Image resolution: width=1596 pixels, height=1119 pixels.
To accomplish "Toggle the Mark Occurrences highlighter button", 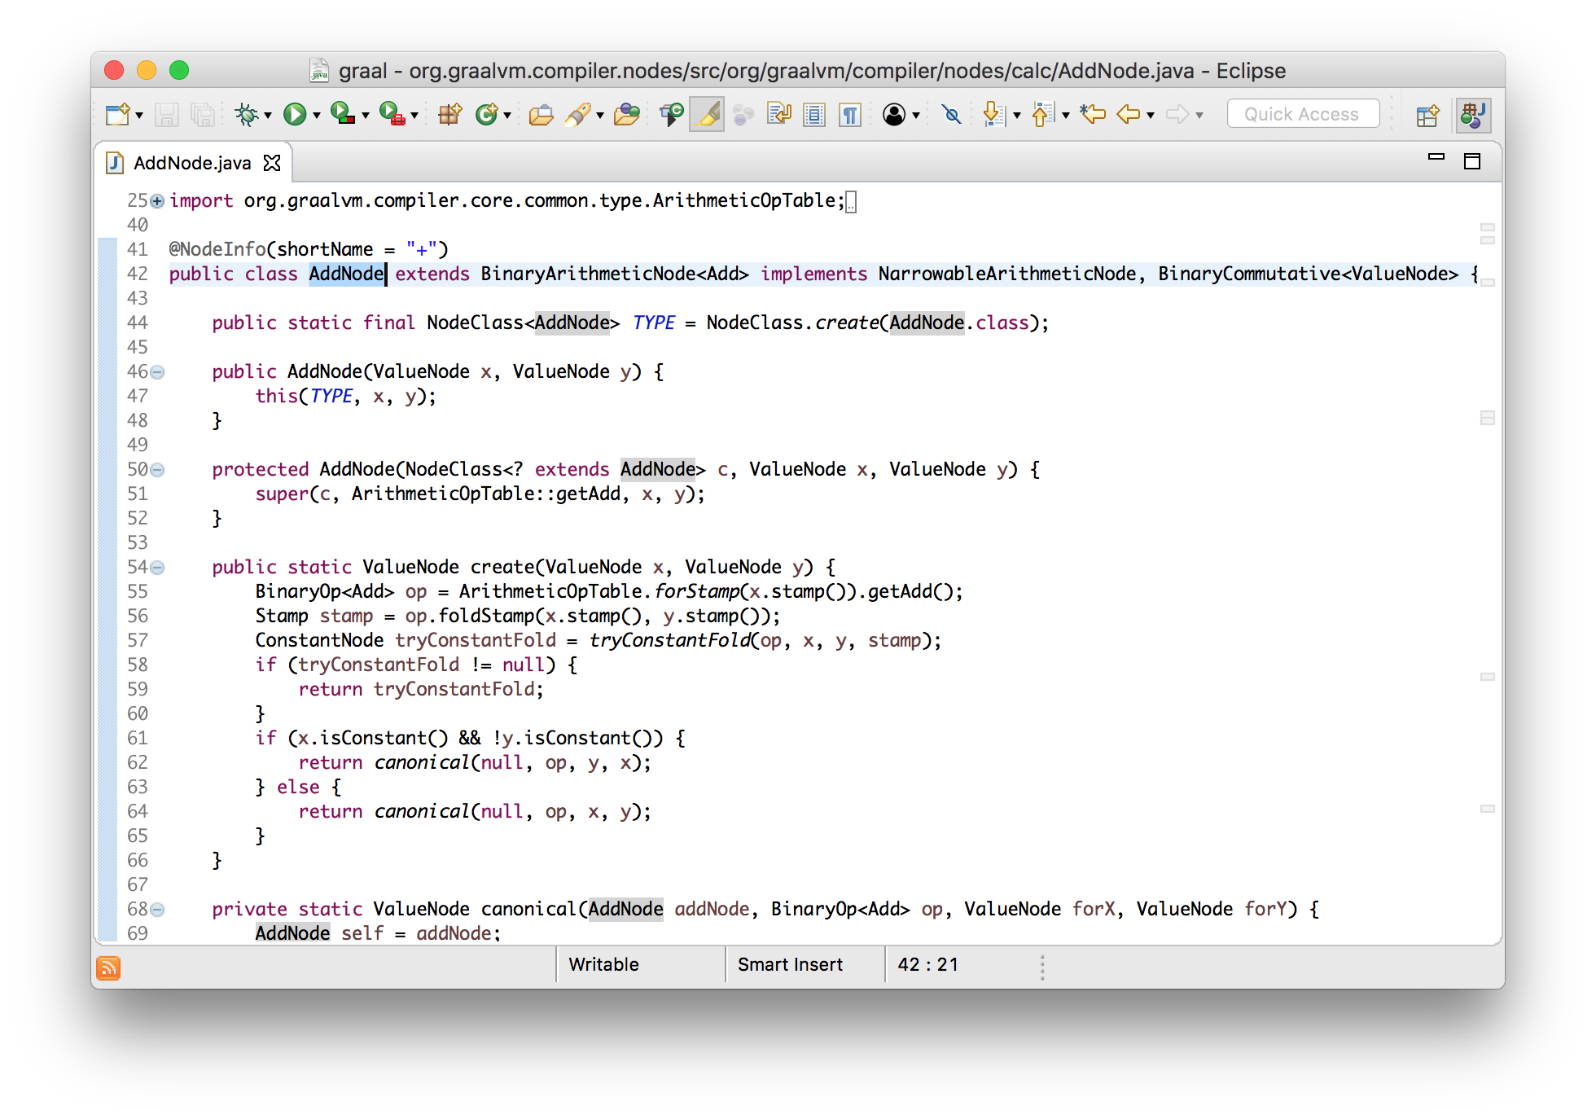I will (x=707, y=114).
